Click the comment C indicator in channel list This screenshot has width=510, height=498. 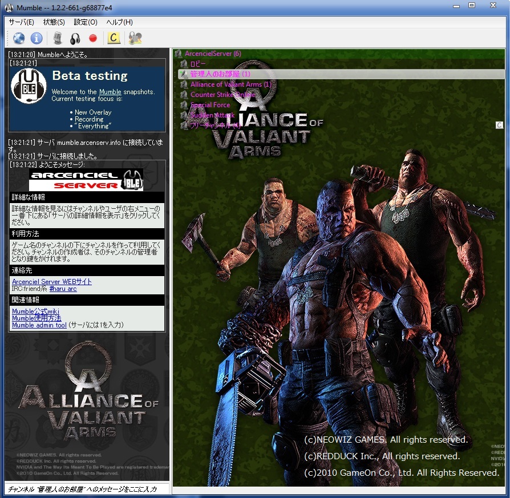(499, 125)
